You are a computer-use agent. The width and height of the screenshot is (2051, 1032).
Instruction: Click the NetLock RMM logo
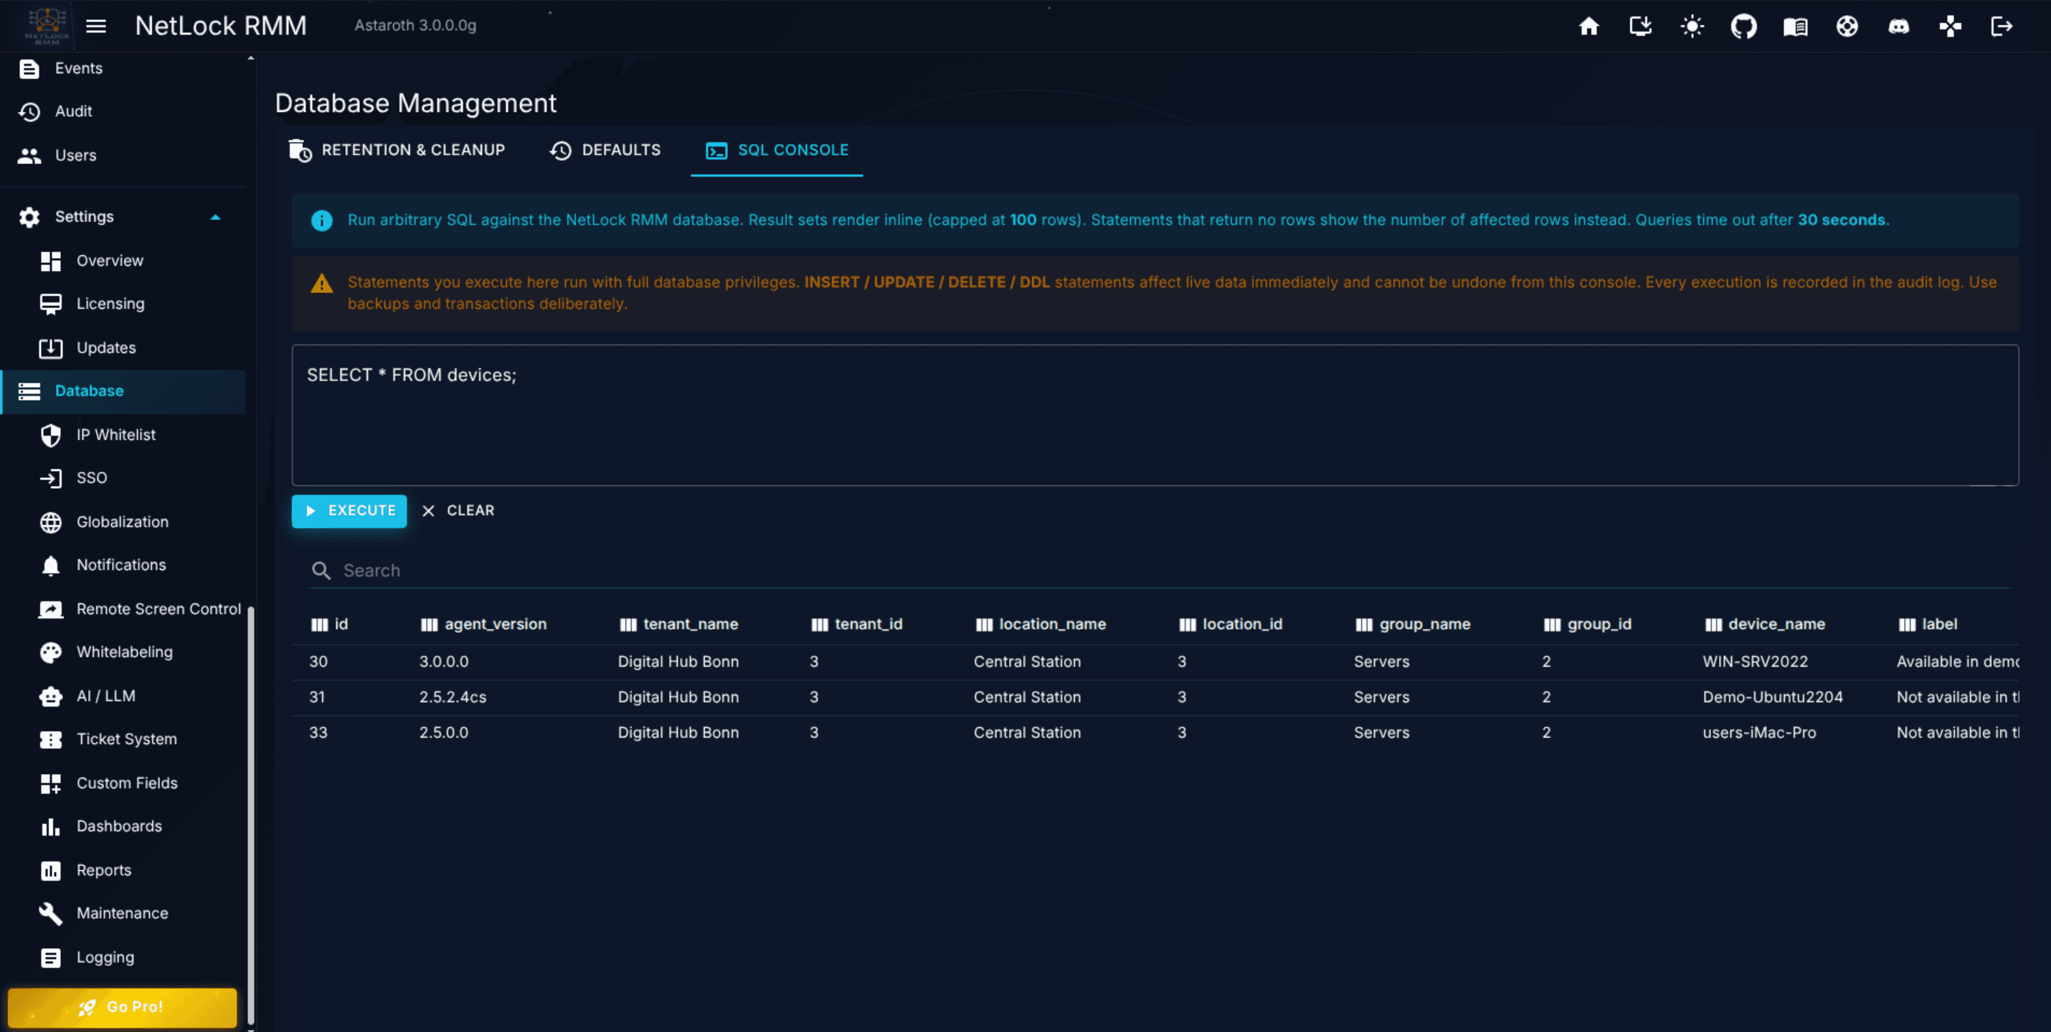pyautogui.click(x=47, y=26)
